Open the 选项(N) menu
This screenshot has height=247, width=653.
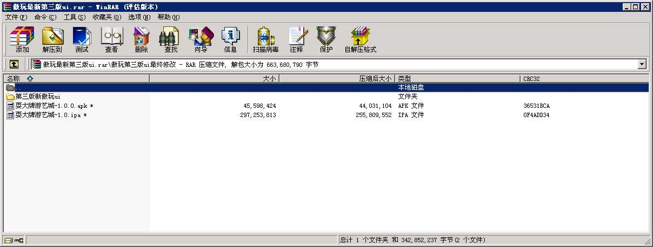click(139, 17)
